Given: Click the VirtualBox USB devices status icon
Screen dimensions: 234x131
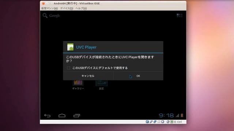Looking at the screenshot, I should [x=151, y=122].
